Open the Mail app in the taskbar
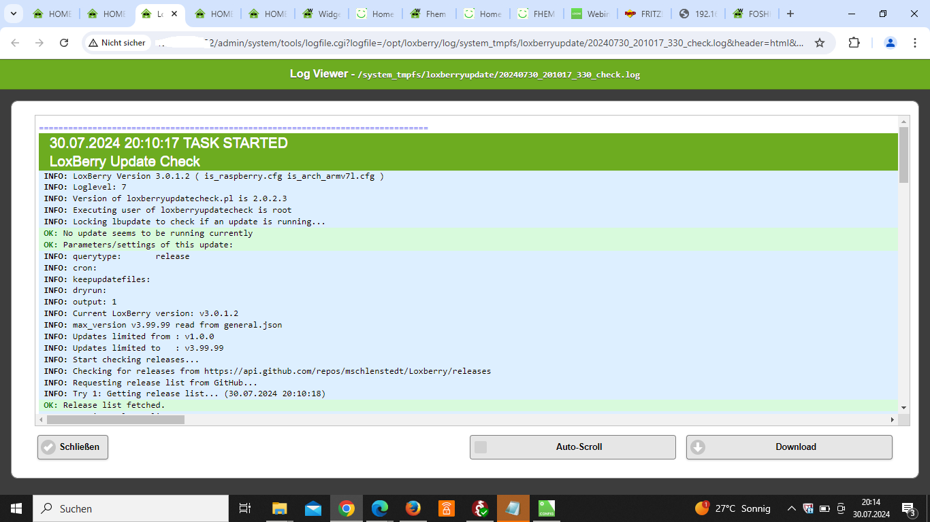The height and width of the screenshot is (522, 930). click(x=313, y=508)
